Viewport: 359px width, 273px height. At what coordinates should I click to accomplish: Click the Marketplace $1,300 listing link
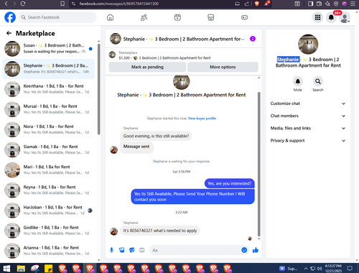tap(165, 58)
